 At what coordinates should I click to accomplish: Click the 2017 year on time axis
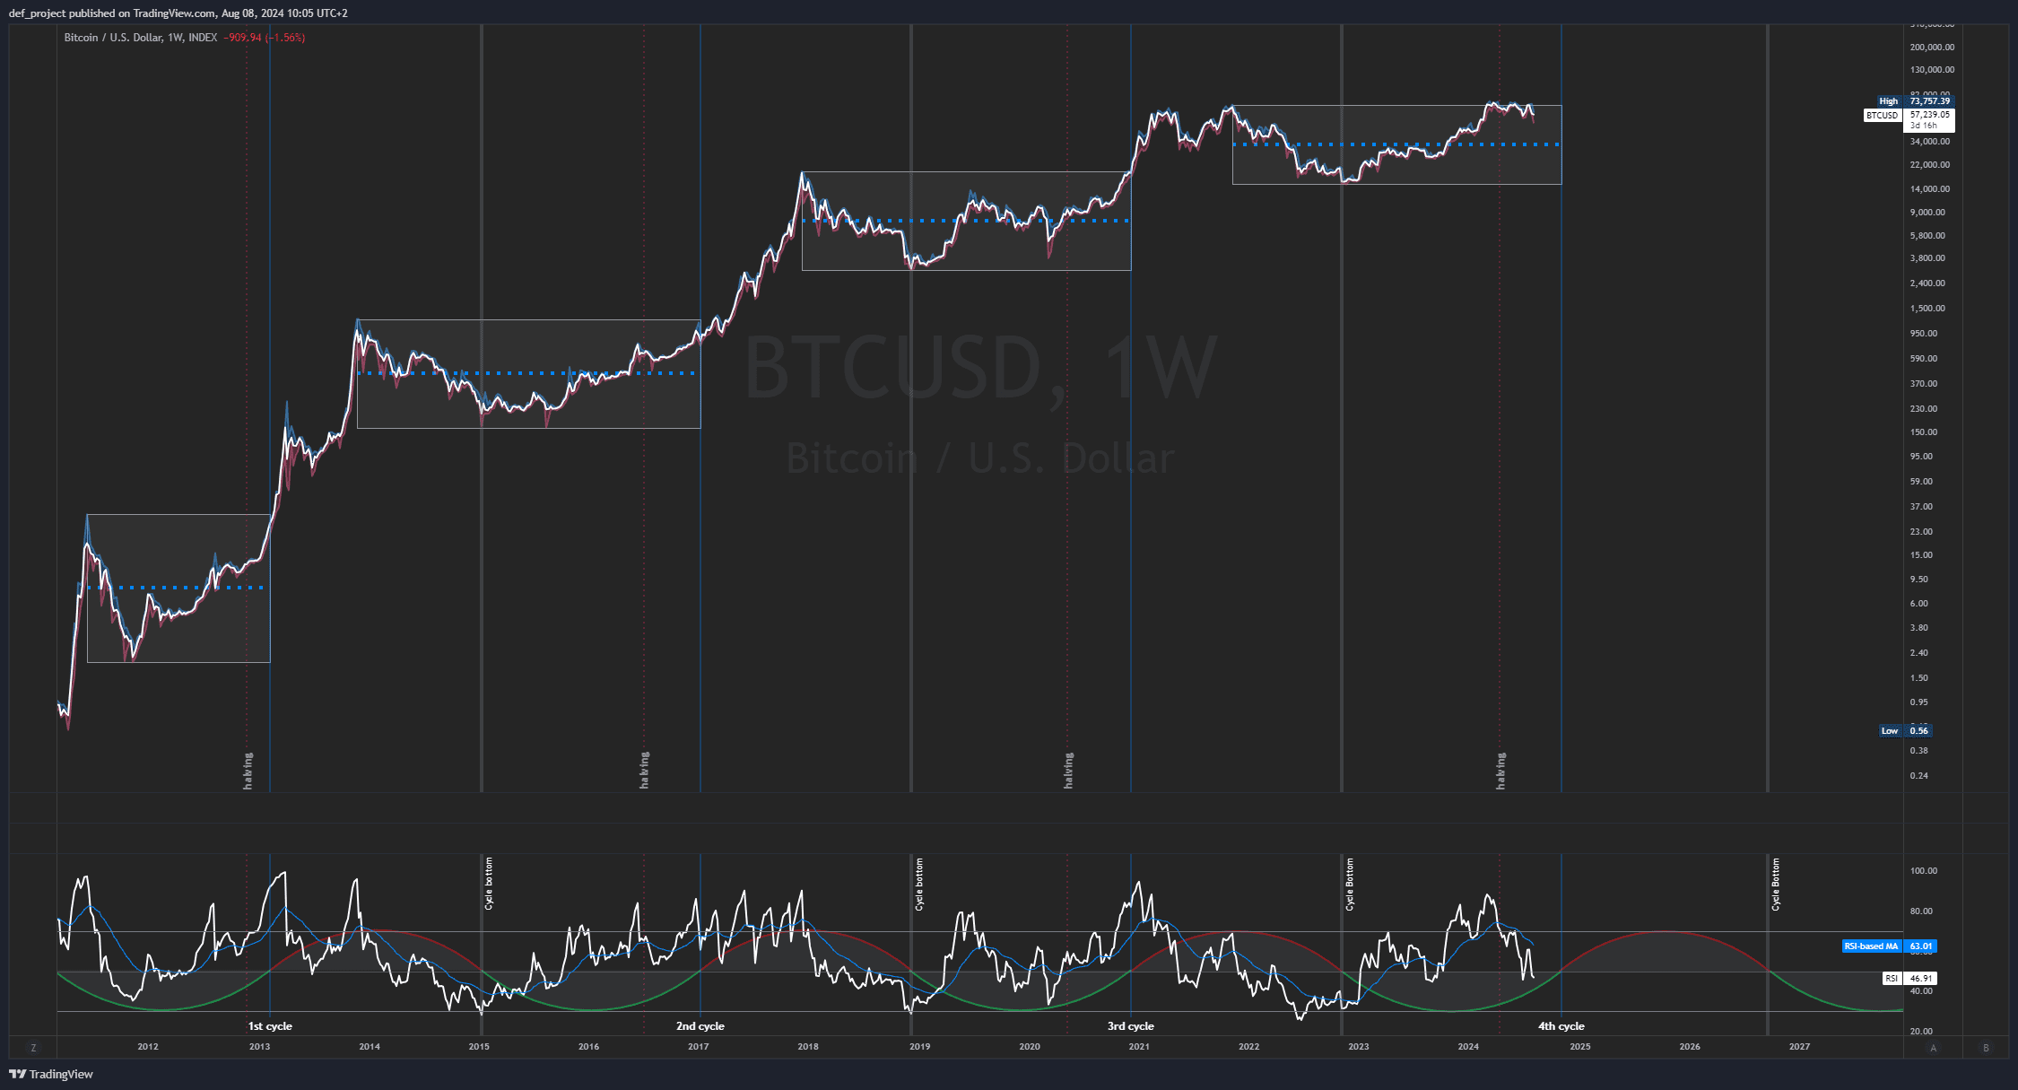pos(698,1047)
